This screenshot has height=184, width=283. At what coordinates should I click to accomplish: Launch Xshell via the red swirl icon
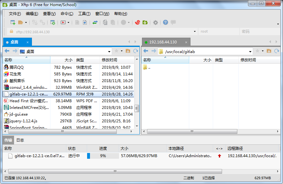point(137,22)
